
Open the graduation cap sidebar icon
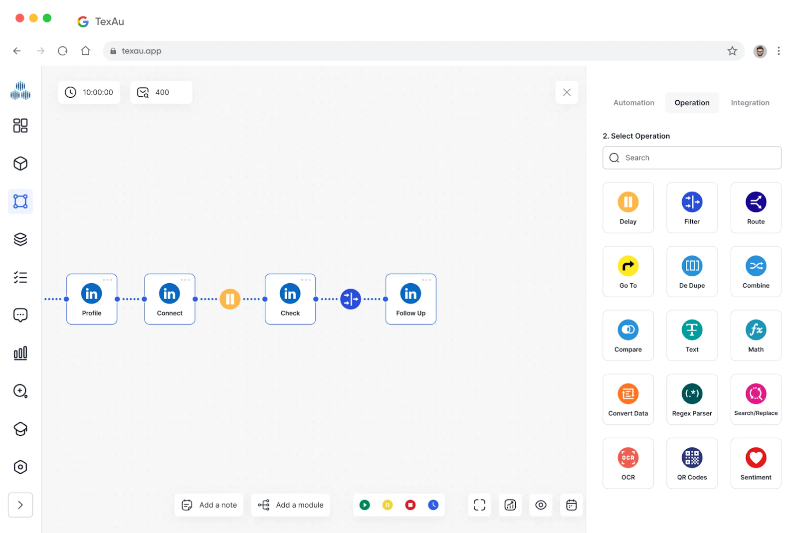[20, 429]
